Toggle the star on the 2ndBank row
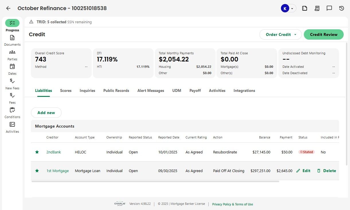Viewport: 350px width, 210px height. pyautogui.click(x=37, y=152)
